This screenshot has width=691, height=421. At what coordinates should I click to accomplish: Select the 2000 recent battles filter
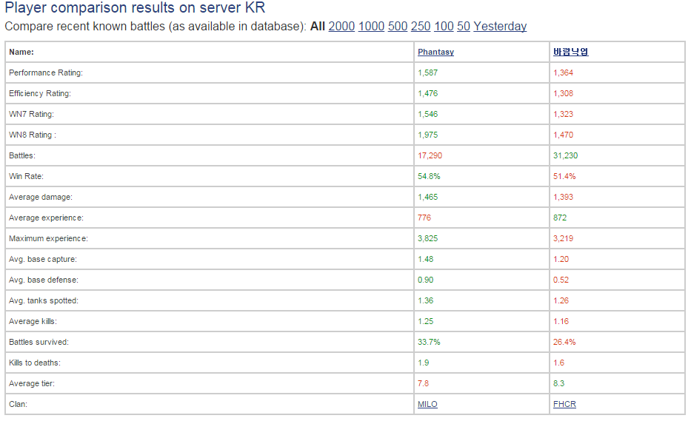pyautogui.click(x=341, y=27)
